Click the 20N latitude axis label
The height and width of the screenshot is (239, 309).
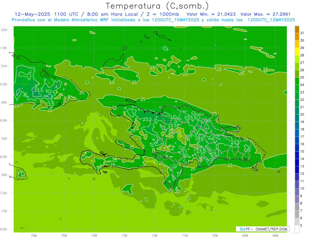[x=4, y=102]
